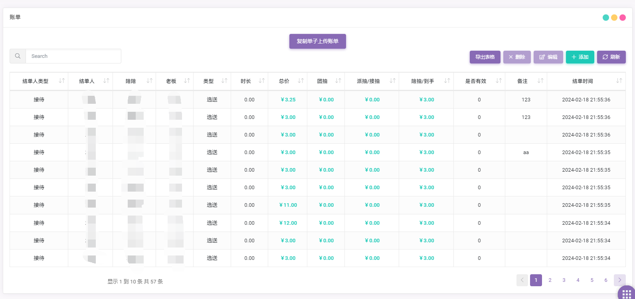Click the 账单 panel title
635x299 pixels.
click(x=15, y=17)
